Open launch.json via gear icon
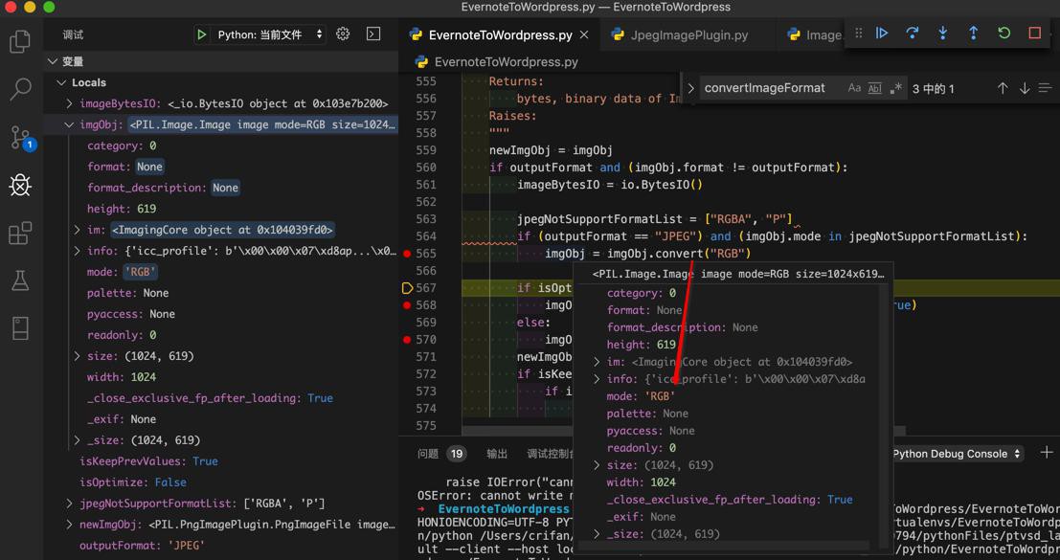The height and width of the screenshot is (560, 1060). coord(343,34)
